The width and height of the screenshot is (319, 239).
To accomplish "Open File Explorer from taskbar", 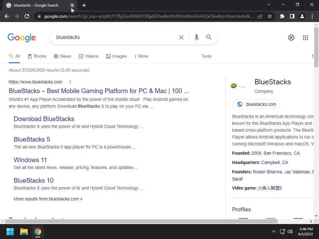I will [x=24, y=232].
